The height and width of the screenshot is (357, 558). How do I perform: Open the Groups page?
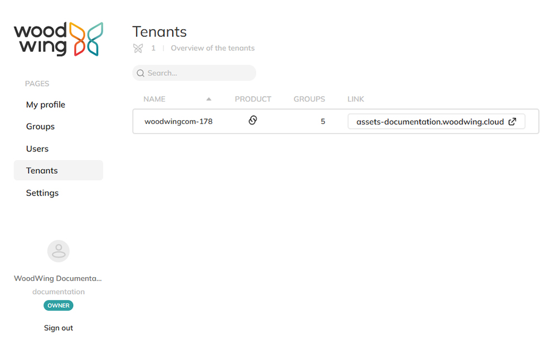coord(40,126)
